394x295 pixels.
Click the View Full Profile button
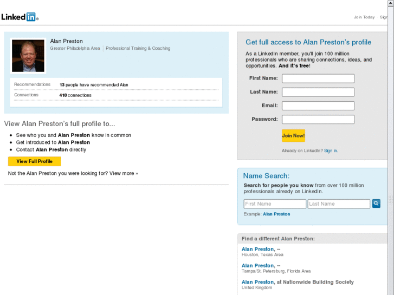35,161
